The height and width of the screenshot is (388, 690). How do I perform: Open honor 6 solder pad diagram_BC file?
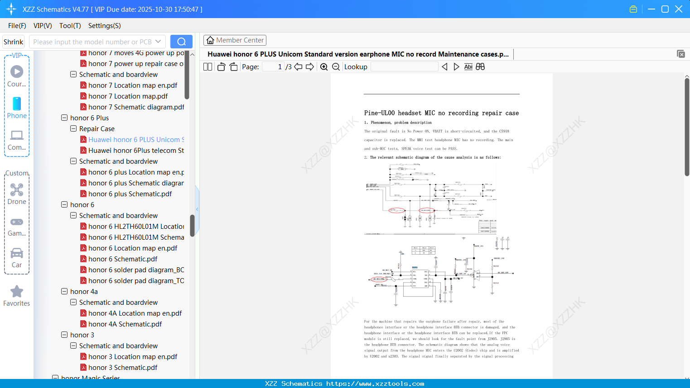pos(133,270)
